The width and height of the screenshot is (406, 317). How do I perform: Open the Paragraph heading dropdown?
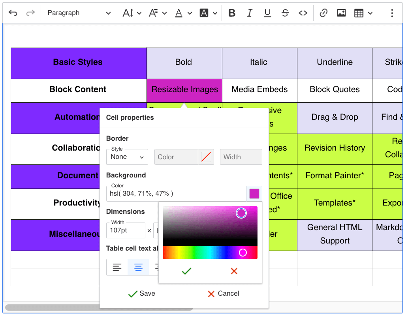[79, 13]
